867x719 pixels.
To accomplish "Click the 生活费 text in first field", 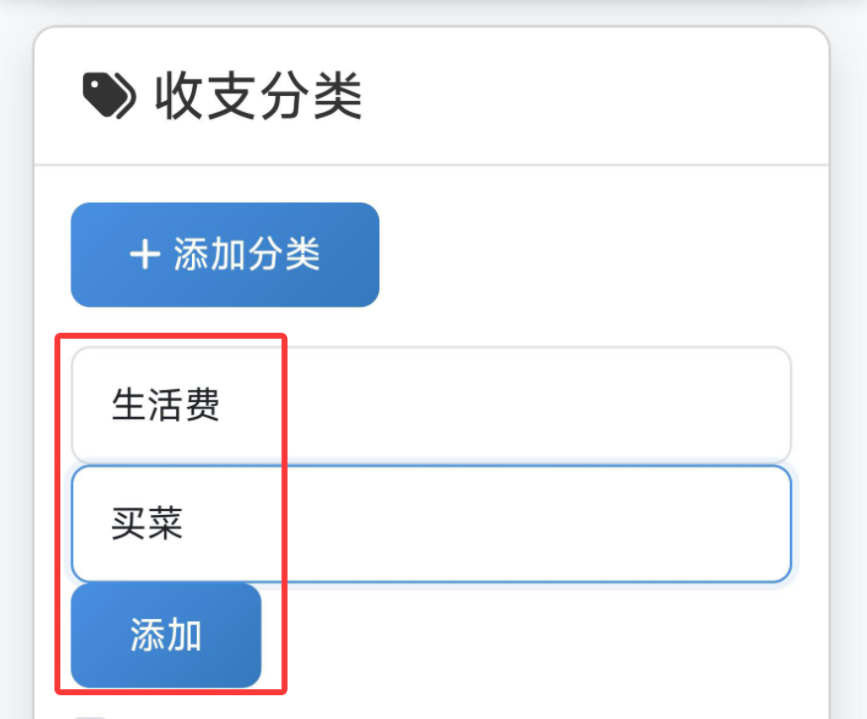I will (x=165, y=406).
